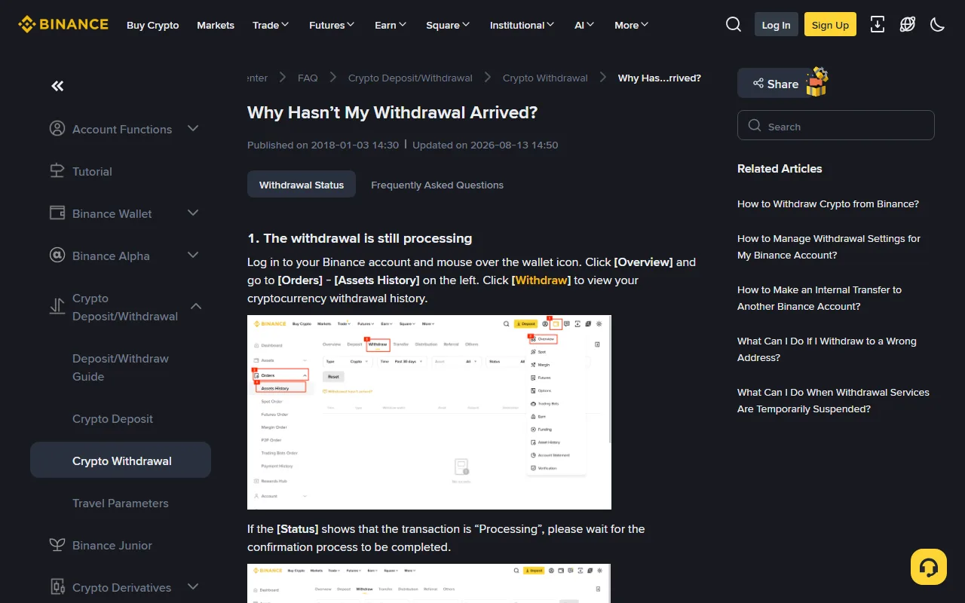The height and width of the screenshot is (603, 965).
Task: Open the Earn dropdown menu
Action: (x=391, y=25)
